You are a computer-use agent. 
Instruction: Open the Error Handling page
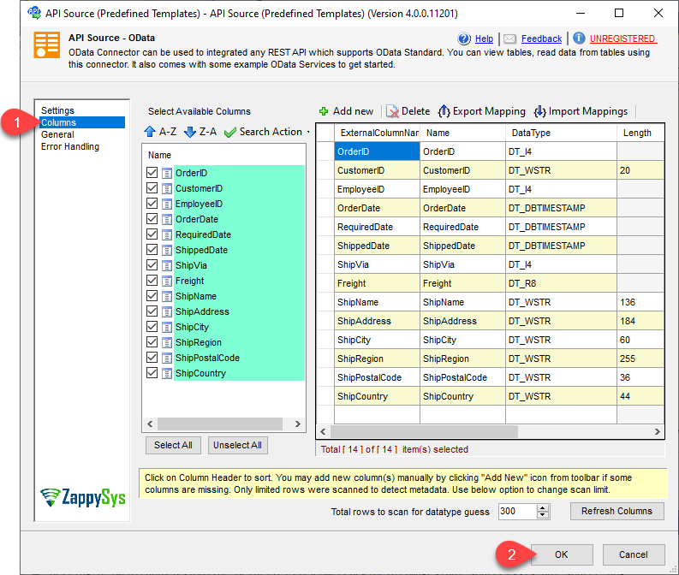pos(70,146)
